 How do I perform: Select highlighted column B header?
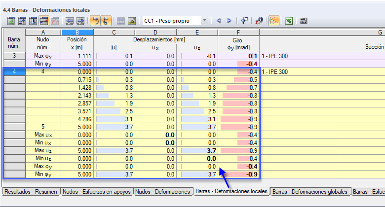(77, 33)
